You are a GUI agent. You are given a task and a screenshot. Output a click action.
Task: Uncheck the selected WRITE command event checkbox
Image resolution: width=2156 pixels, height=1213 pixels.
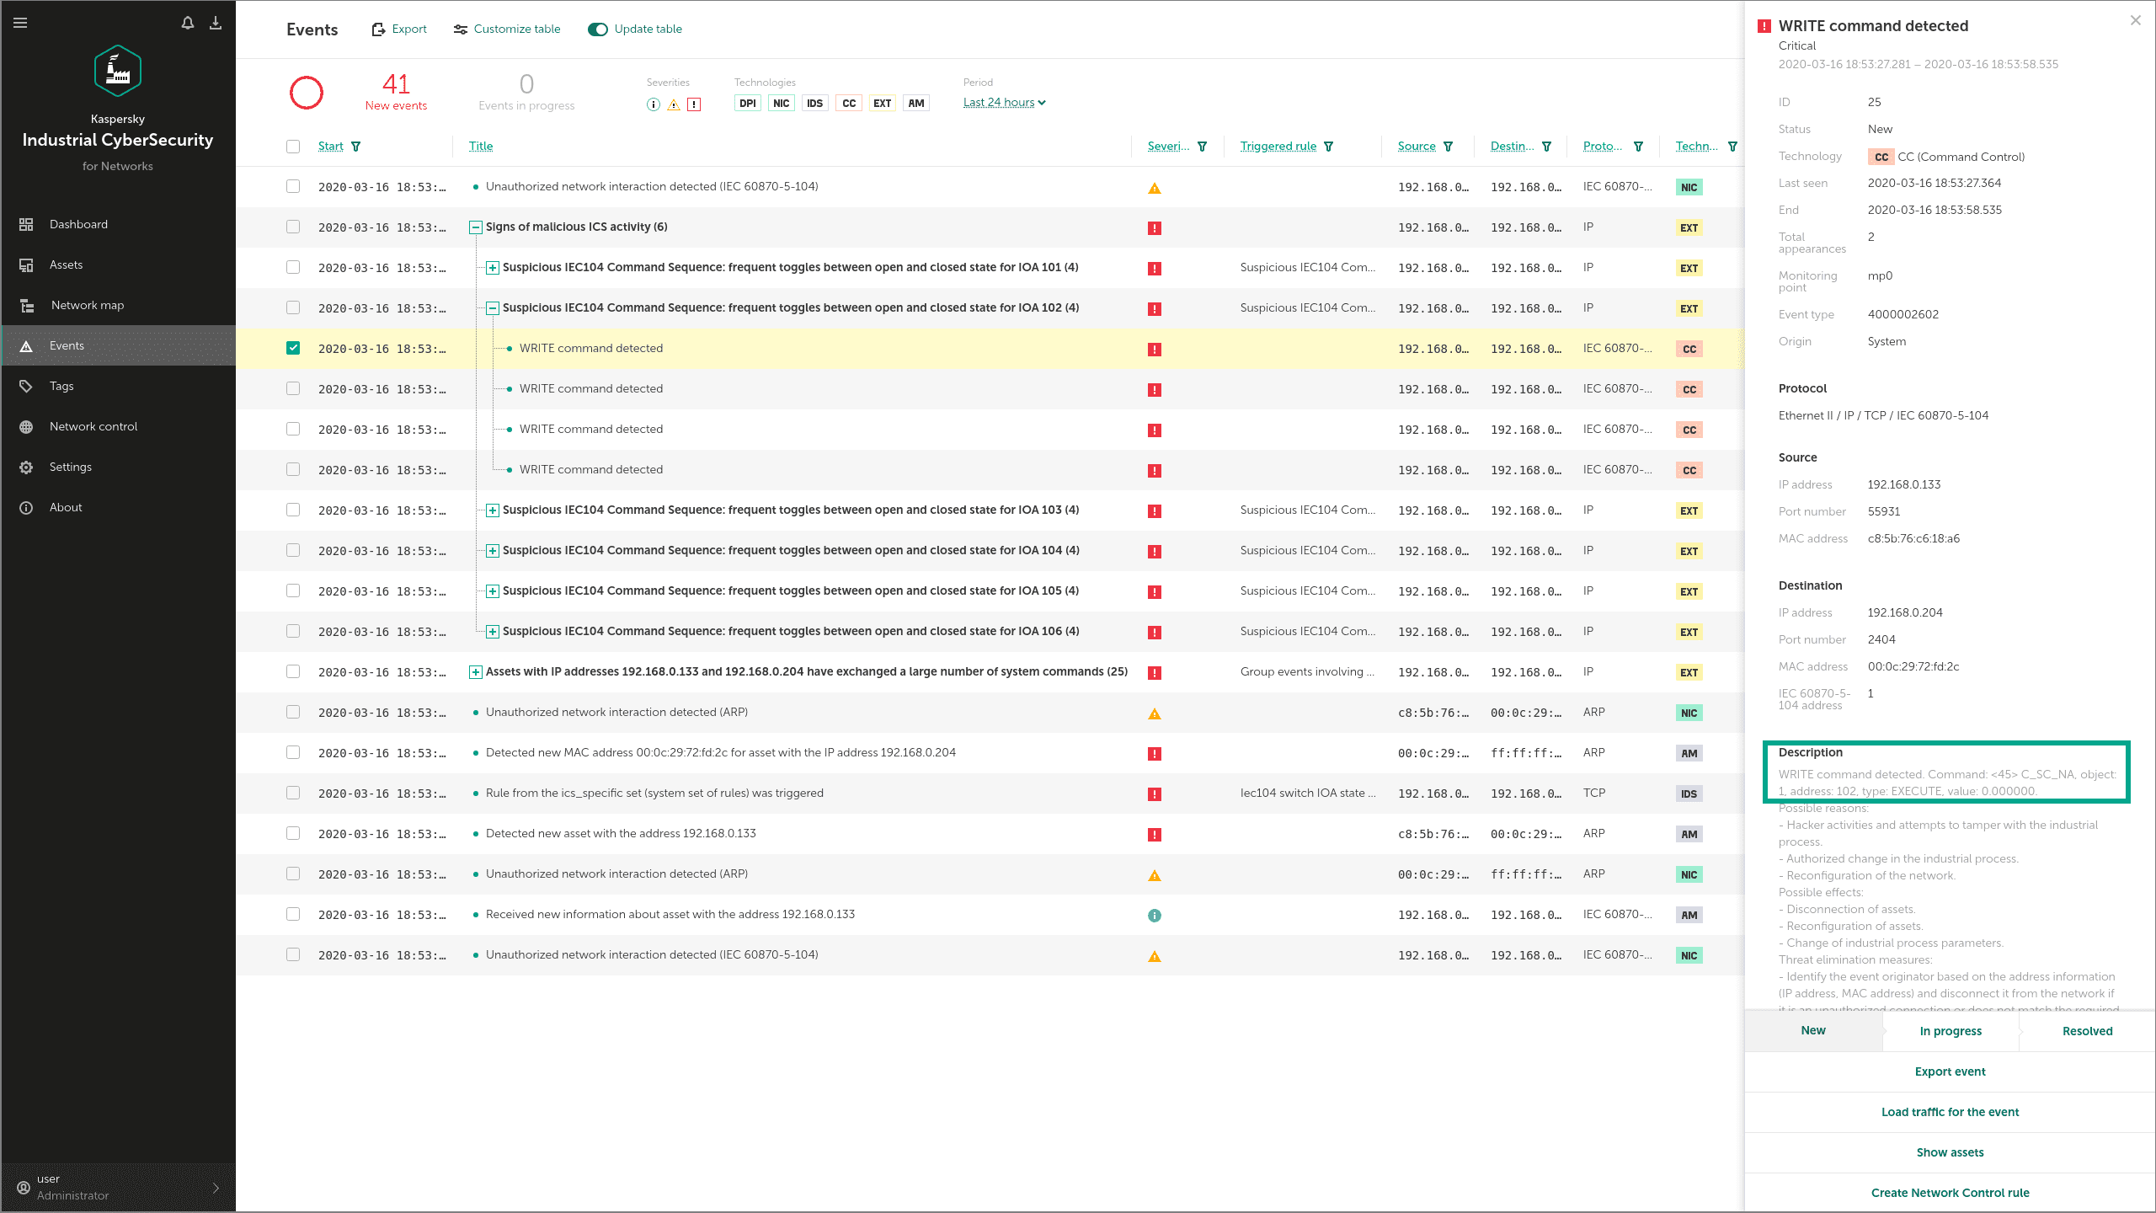pyautogui.click(x=293, y=348)
